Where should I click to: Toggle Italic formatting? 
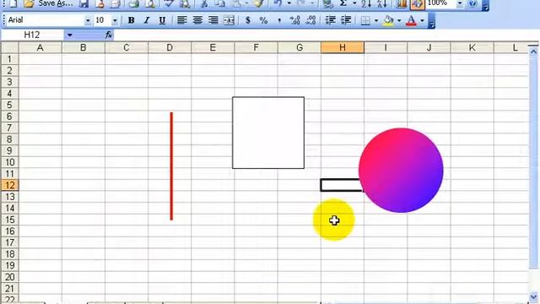pyautogui.click(x=146, y=20)
